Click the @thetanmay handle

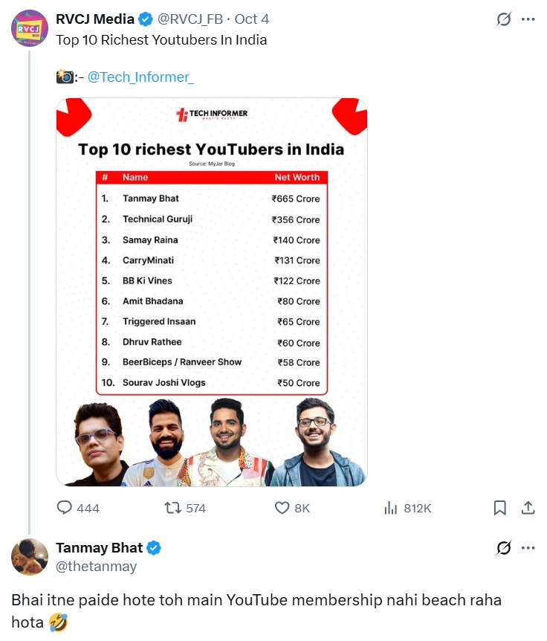click(x=97, y=566)
